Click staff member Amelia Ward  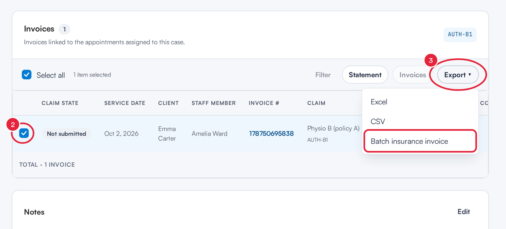[x=209, y=134]
